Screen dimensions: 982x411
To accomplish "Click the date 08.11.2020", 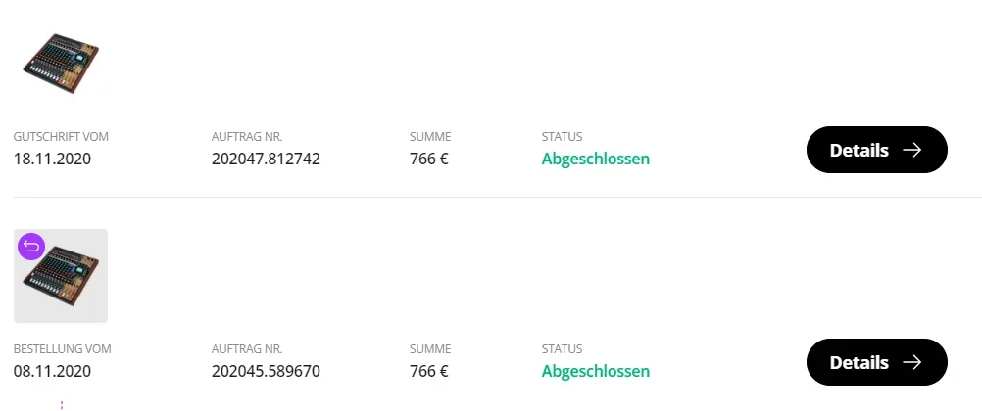I will pos(52,371).
